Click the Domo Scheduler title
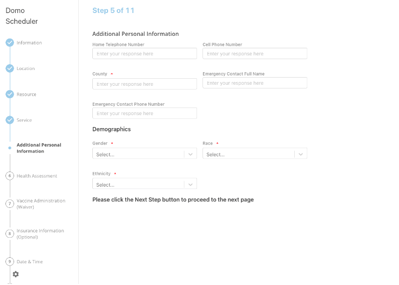Viewport: 399px width, 285px height. click(x=22, y=16)
